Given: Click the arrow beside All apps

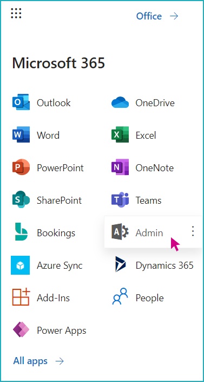Looking at the screenshot, I should point(60,361).
